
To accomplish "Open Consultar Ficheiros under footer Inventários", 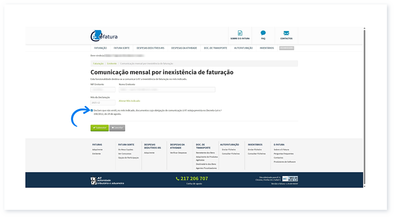I will [x=257, y=154].
